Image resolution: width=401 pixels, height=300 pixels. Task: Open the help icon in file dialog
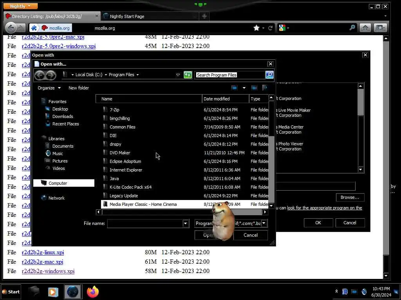point(265,88)
